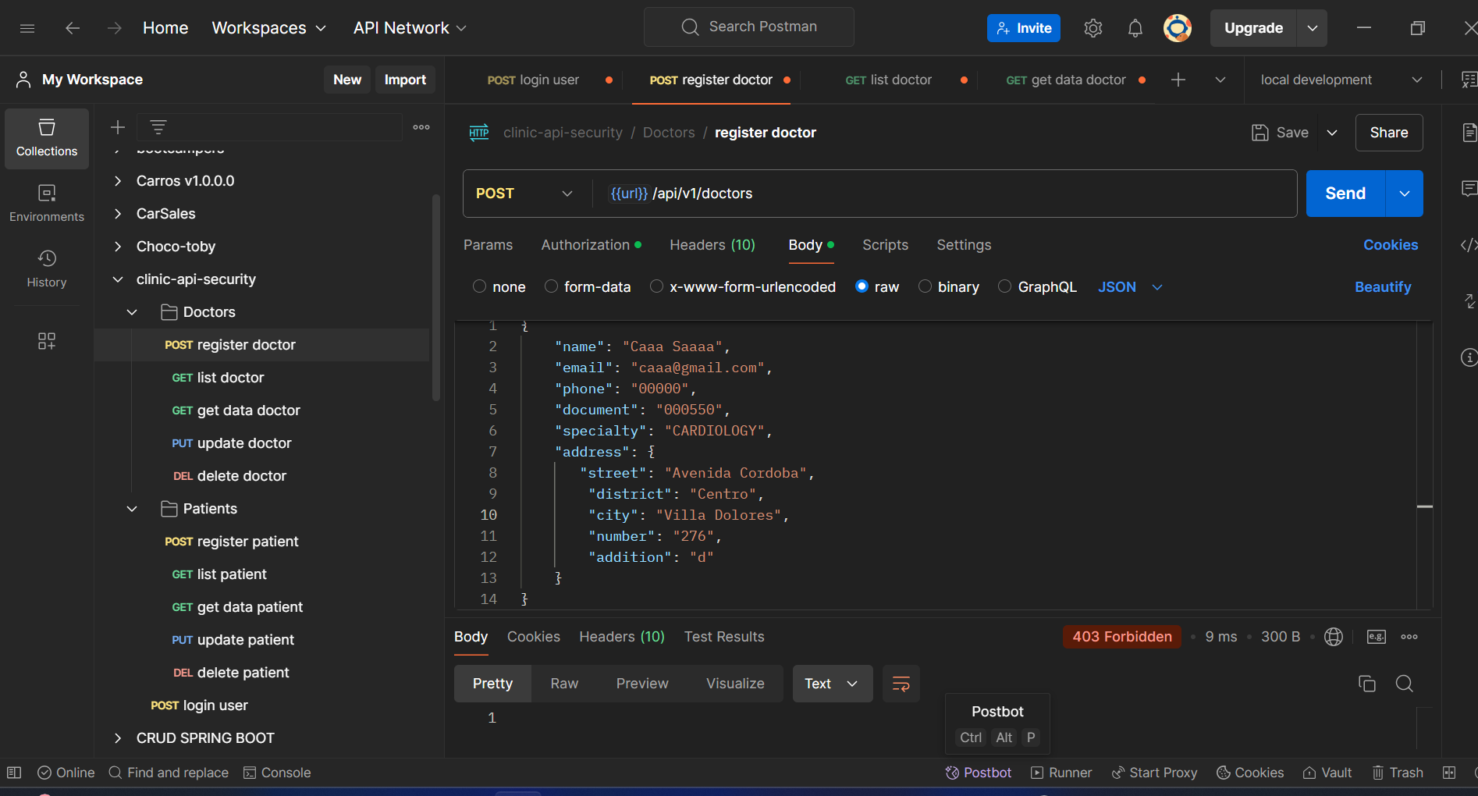Add a new request tab
Image resolution: width=1478 pixels, height=796 pixels.
click(1178, 80)
